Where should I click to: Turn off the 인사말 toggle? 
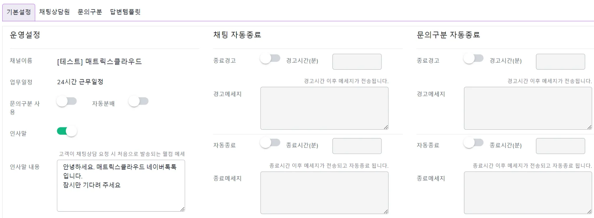click(x=67, y=131)
